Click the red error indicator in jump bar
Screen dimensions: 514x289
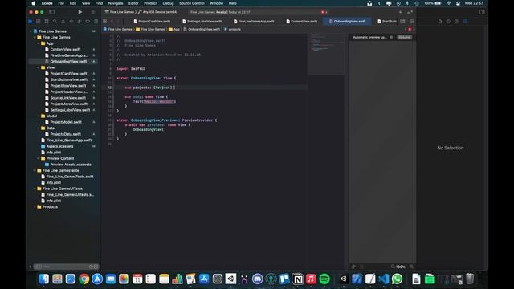pyautogui.click(x=410, y=29)
